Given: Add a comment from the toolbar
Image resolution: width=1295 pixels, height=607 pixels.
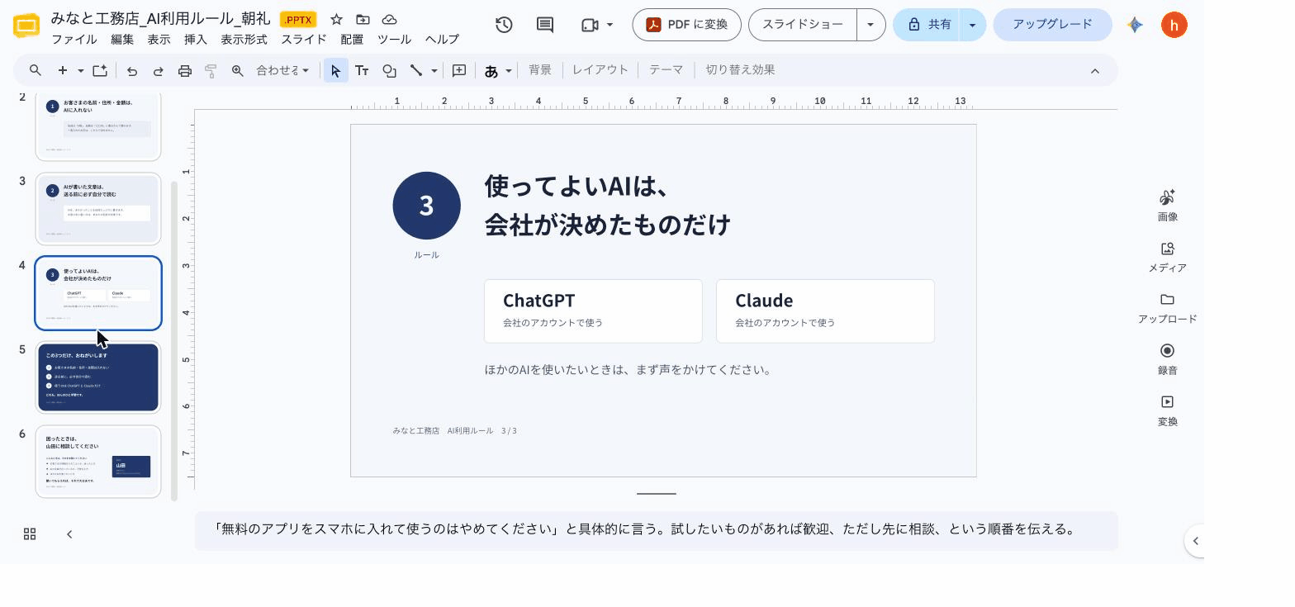Looking at the screenshot, I should pyautogui.click(x=459, y=71).
